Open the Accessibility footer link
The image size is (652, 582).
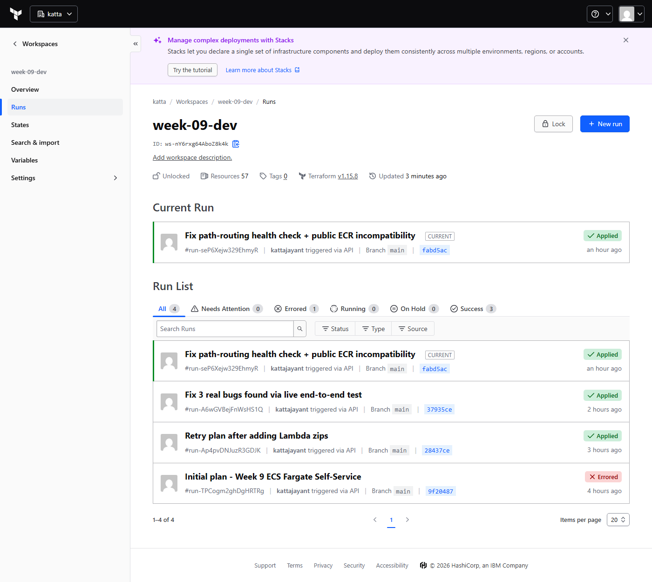(x=392, y=566)
